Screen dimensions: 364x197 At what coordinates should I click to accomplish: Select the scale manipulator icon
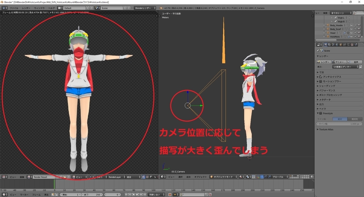[269, 177]
